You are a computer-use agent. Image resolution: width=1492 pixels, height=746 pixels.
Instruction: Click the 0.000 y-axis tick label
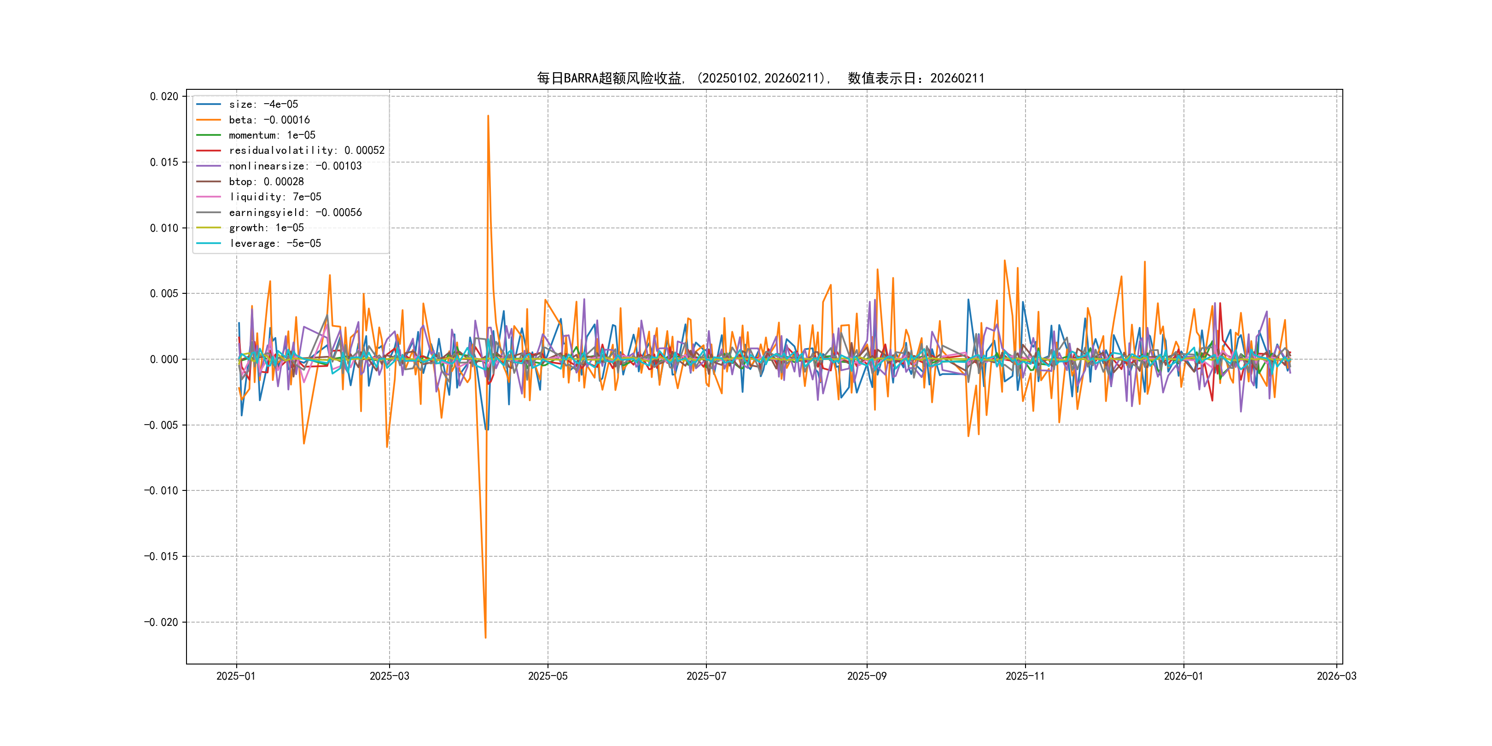pyautogui.click(x=164, y=359)
